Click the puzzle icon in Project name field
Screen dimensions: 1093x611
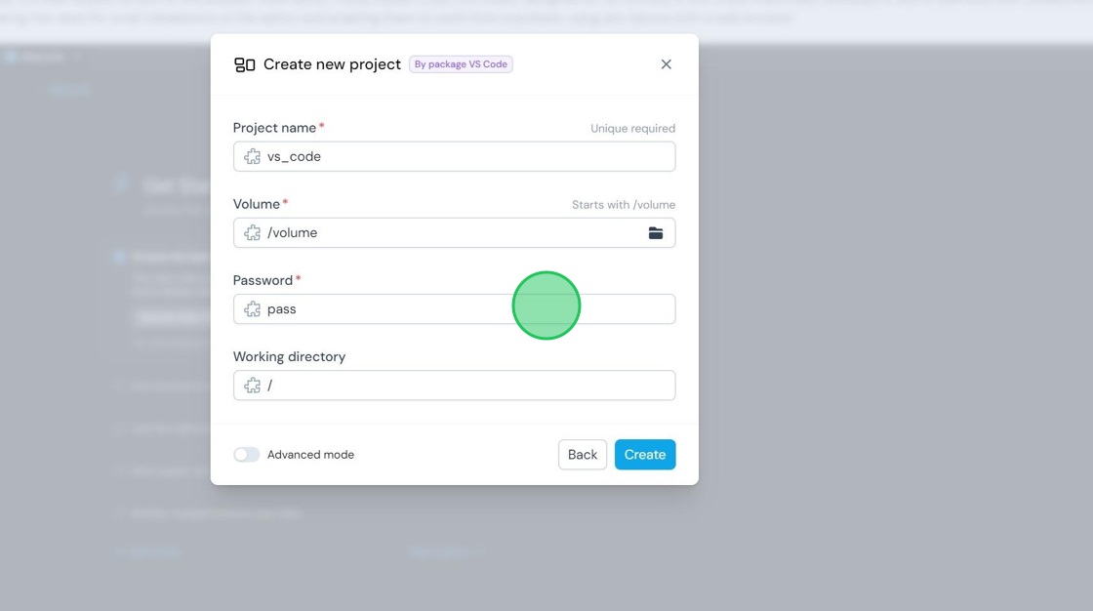[253, 156]
